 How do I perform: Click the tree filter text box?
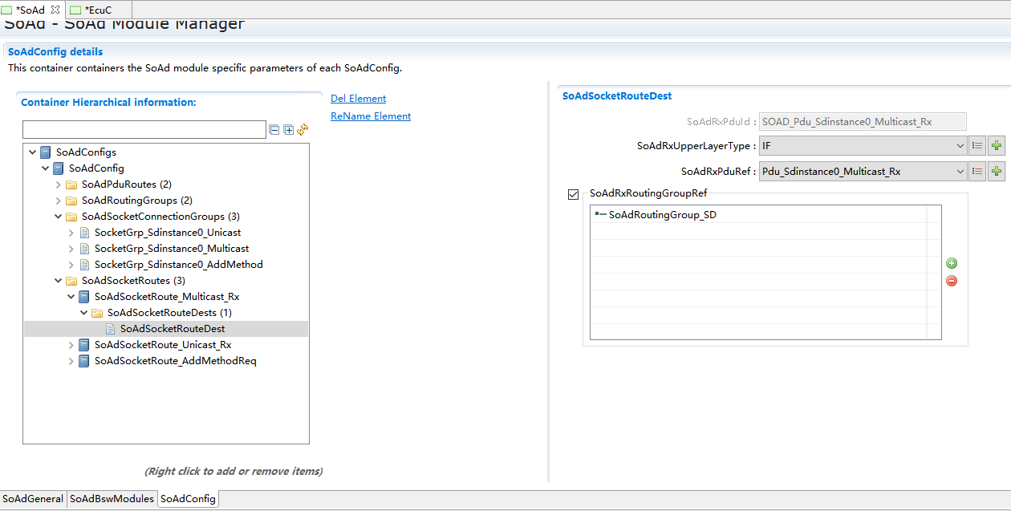click(144, 130)
